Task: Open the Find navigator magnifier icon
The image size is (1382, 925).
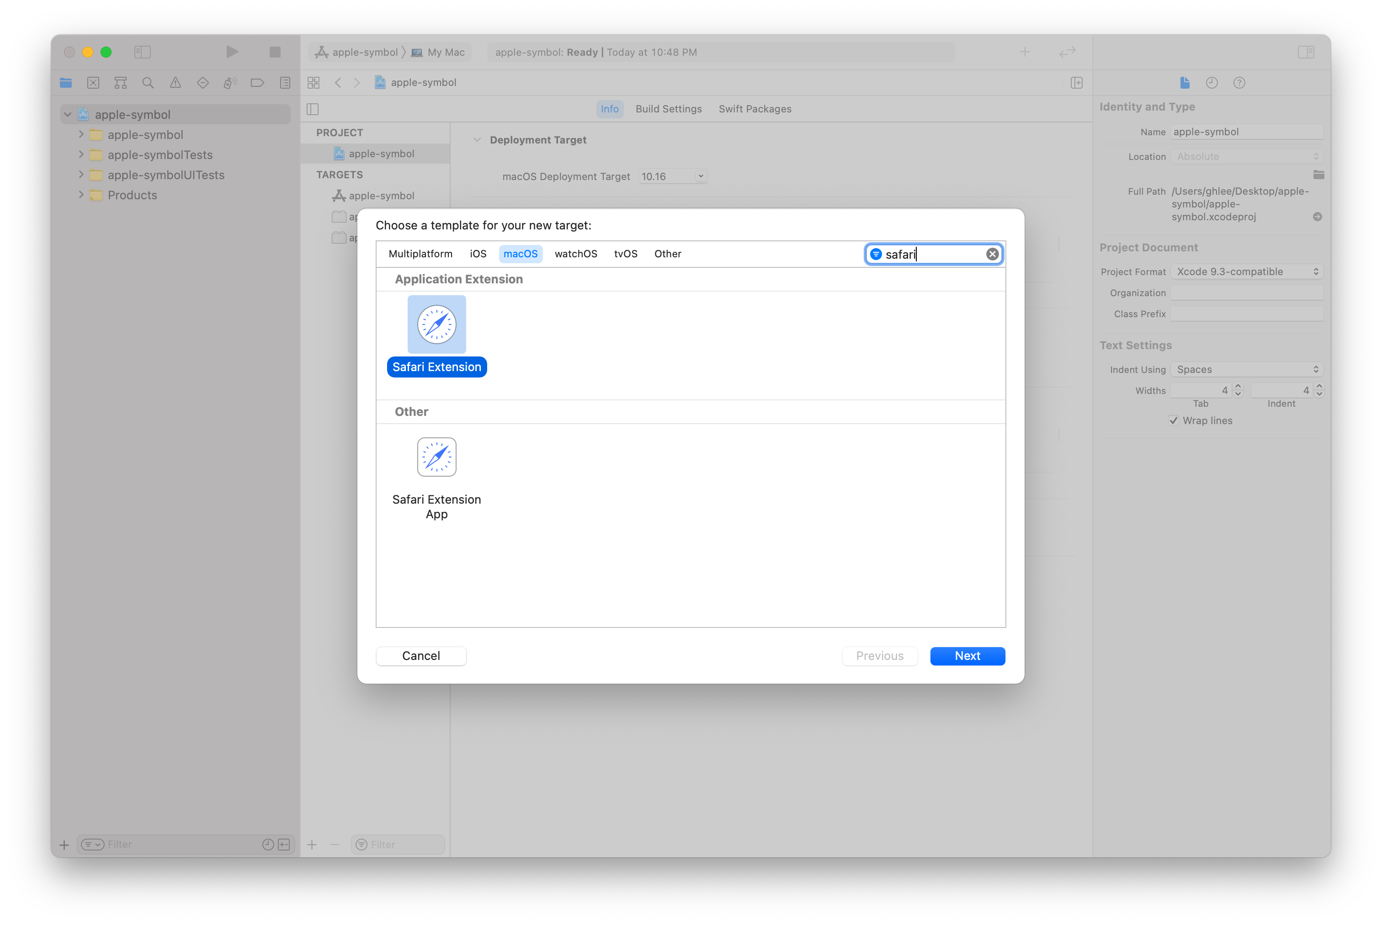Action: click(148, 83)
